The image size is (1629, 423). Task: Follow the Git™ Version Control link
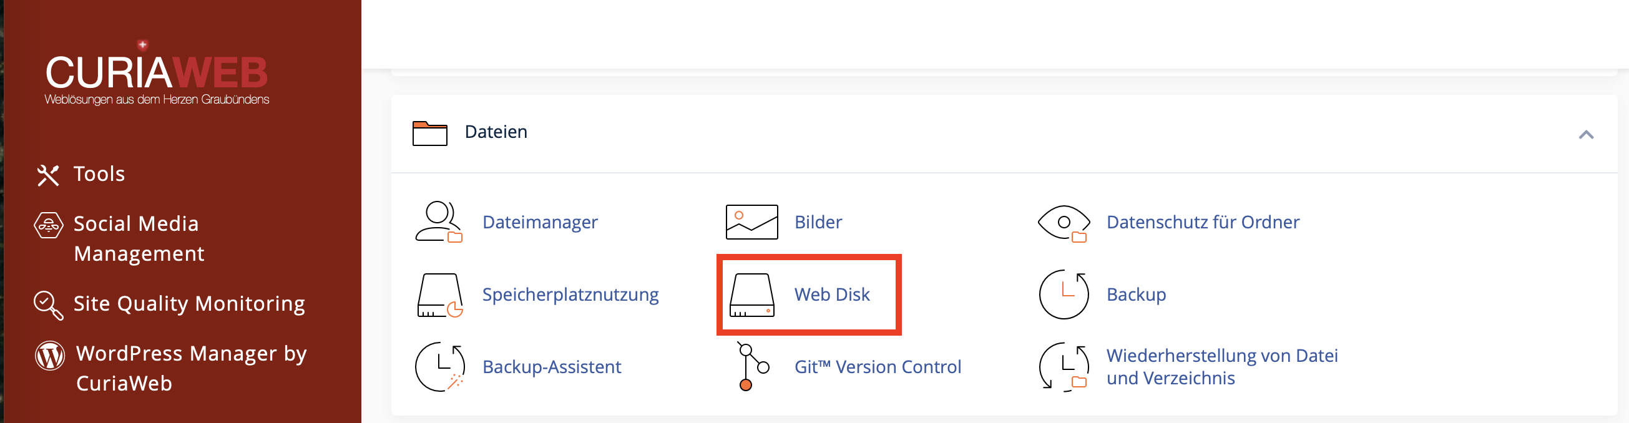pyautogui.click(x=877, y=367)
